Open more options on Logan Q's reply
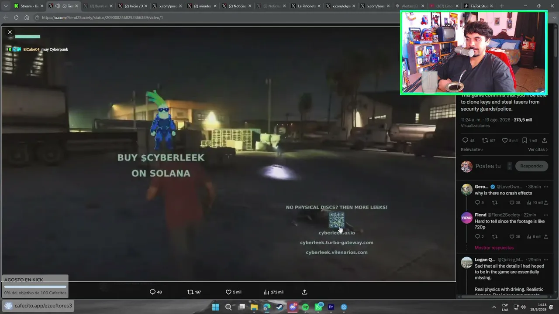 [x=545, y=260]
